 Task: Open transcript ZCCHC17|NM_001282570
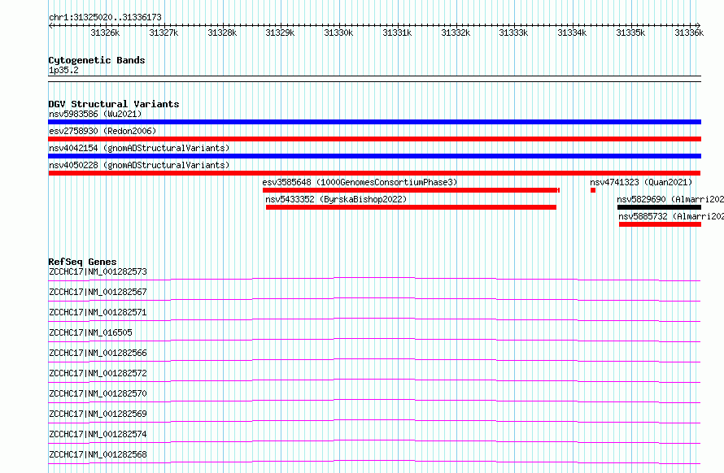click(98, 393)
